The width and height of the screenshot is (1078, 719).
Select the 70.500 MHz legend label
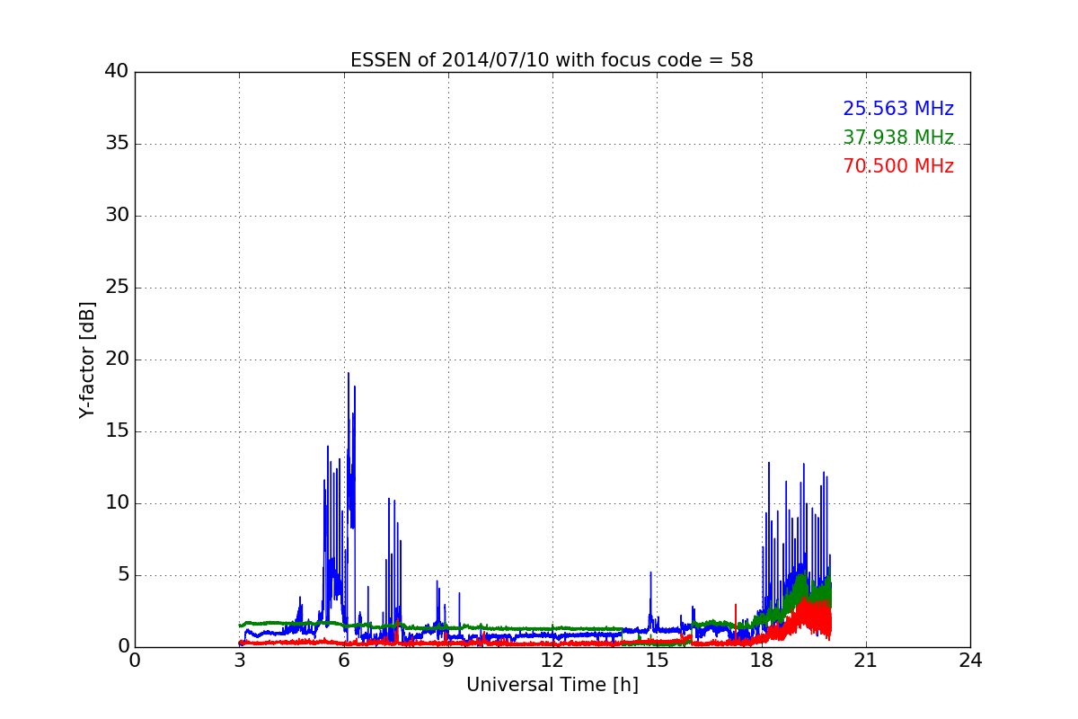[x=898, y=166]
